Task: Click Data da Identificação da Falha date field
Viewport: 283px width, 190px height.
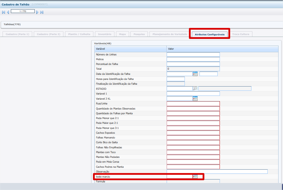Action: [180, 74]
